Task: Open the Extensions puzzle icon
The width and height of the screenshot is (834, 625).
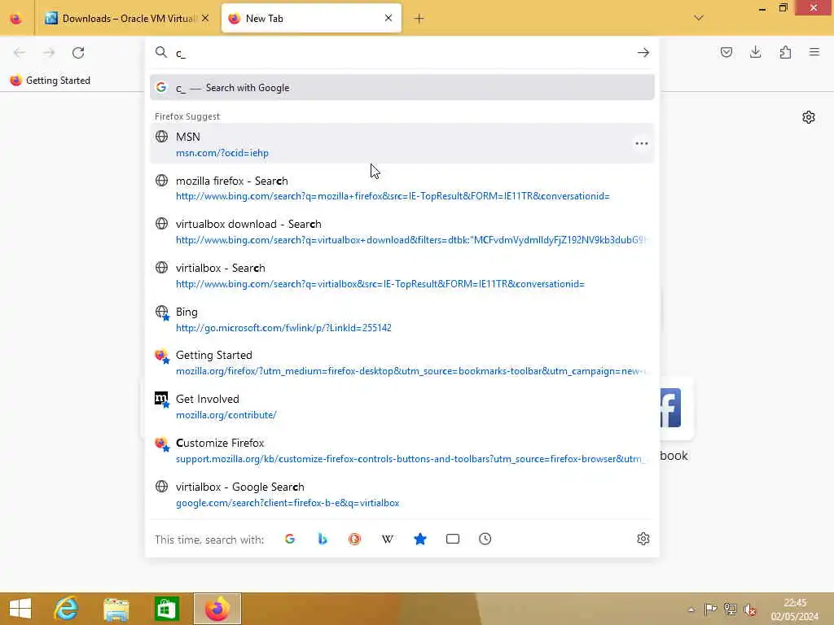Action: pyautogui.click(x=785, y=52)
